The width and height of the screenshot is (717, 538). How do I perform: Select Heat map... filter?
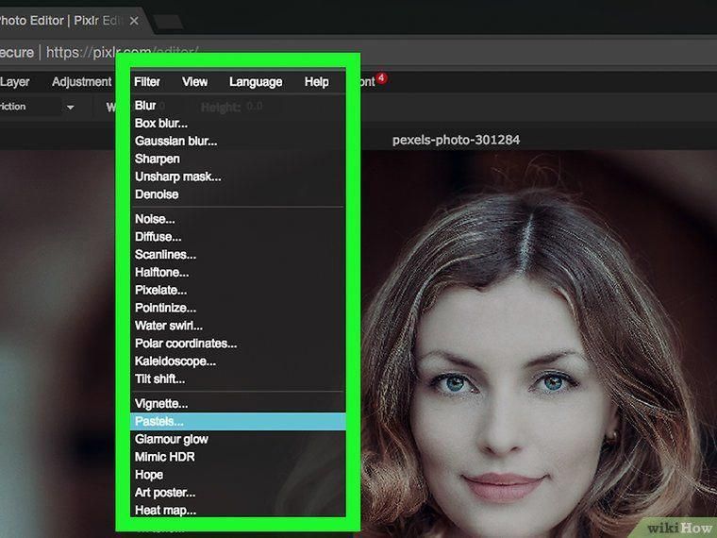(x=238, y=510)
